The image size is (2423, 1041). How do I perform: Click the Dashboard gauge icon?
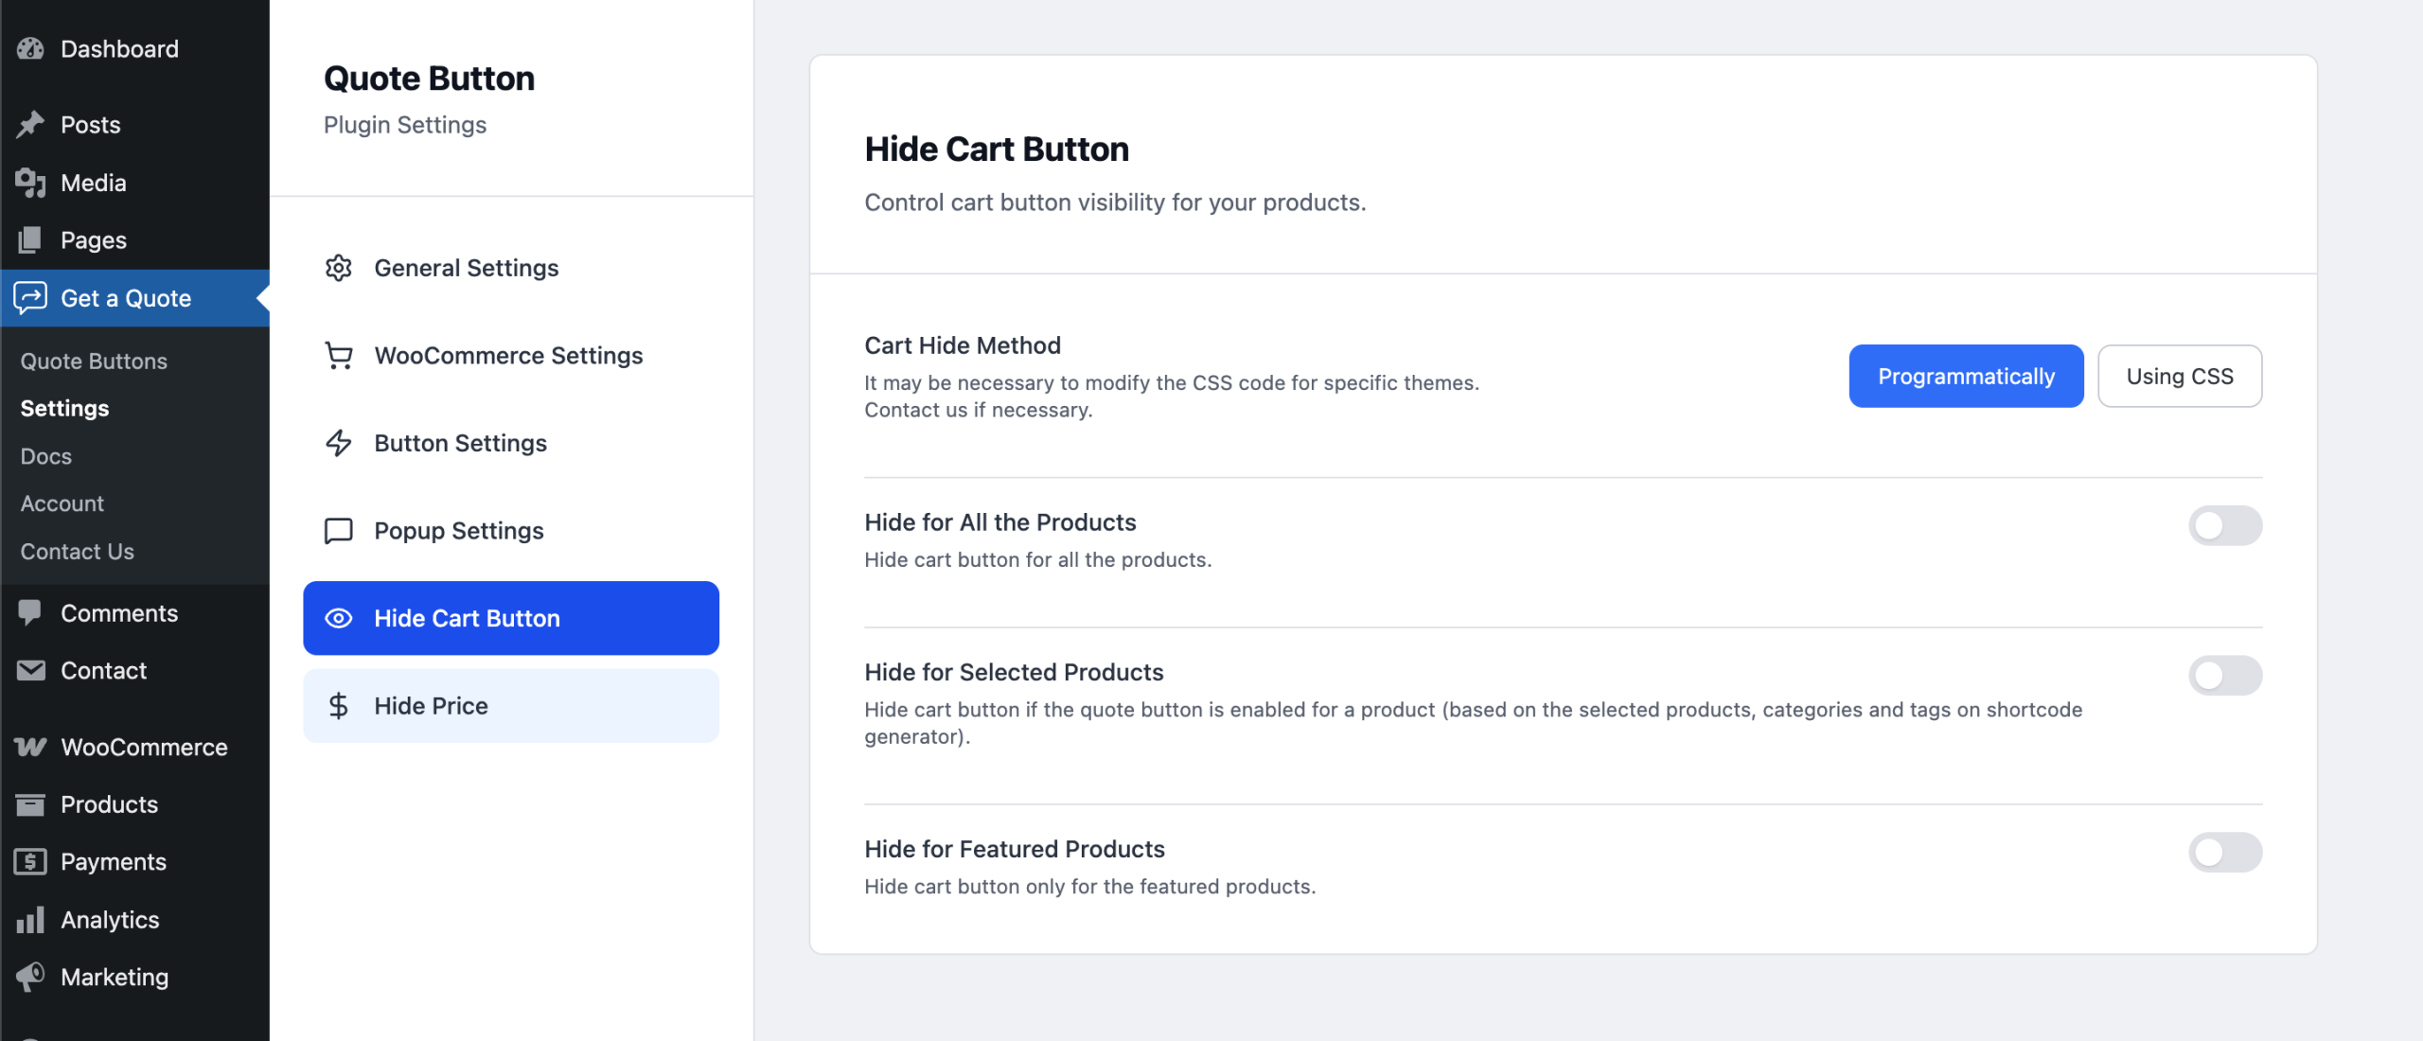(30, 49)
